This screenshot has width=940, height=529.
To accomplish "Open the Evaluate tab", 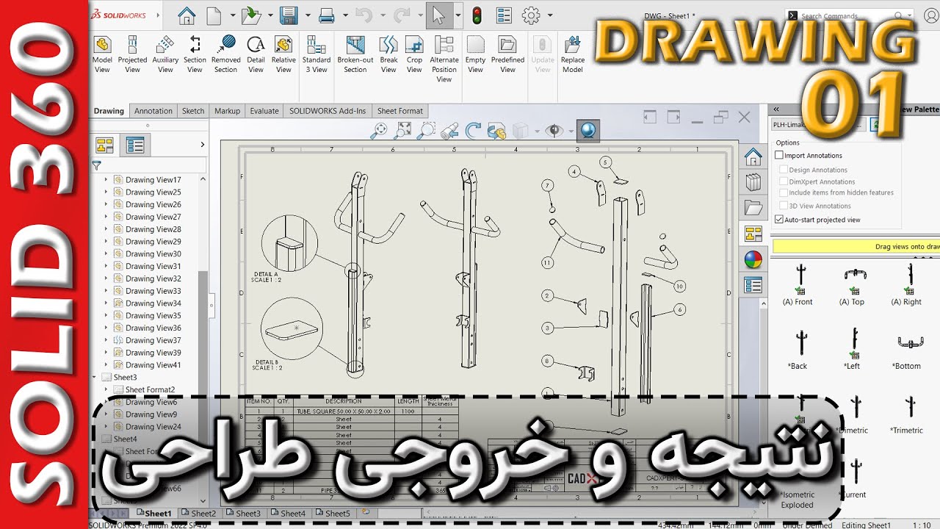I will tap(264, 111).
